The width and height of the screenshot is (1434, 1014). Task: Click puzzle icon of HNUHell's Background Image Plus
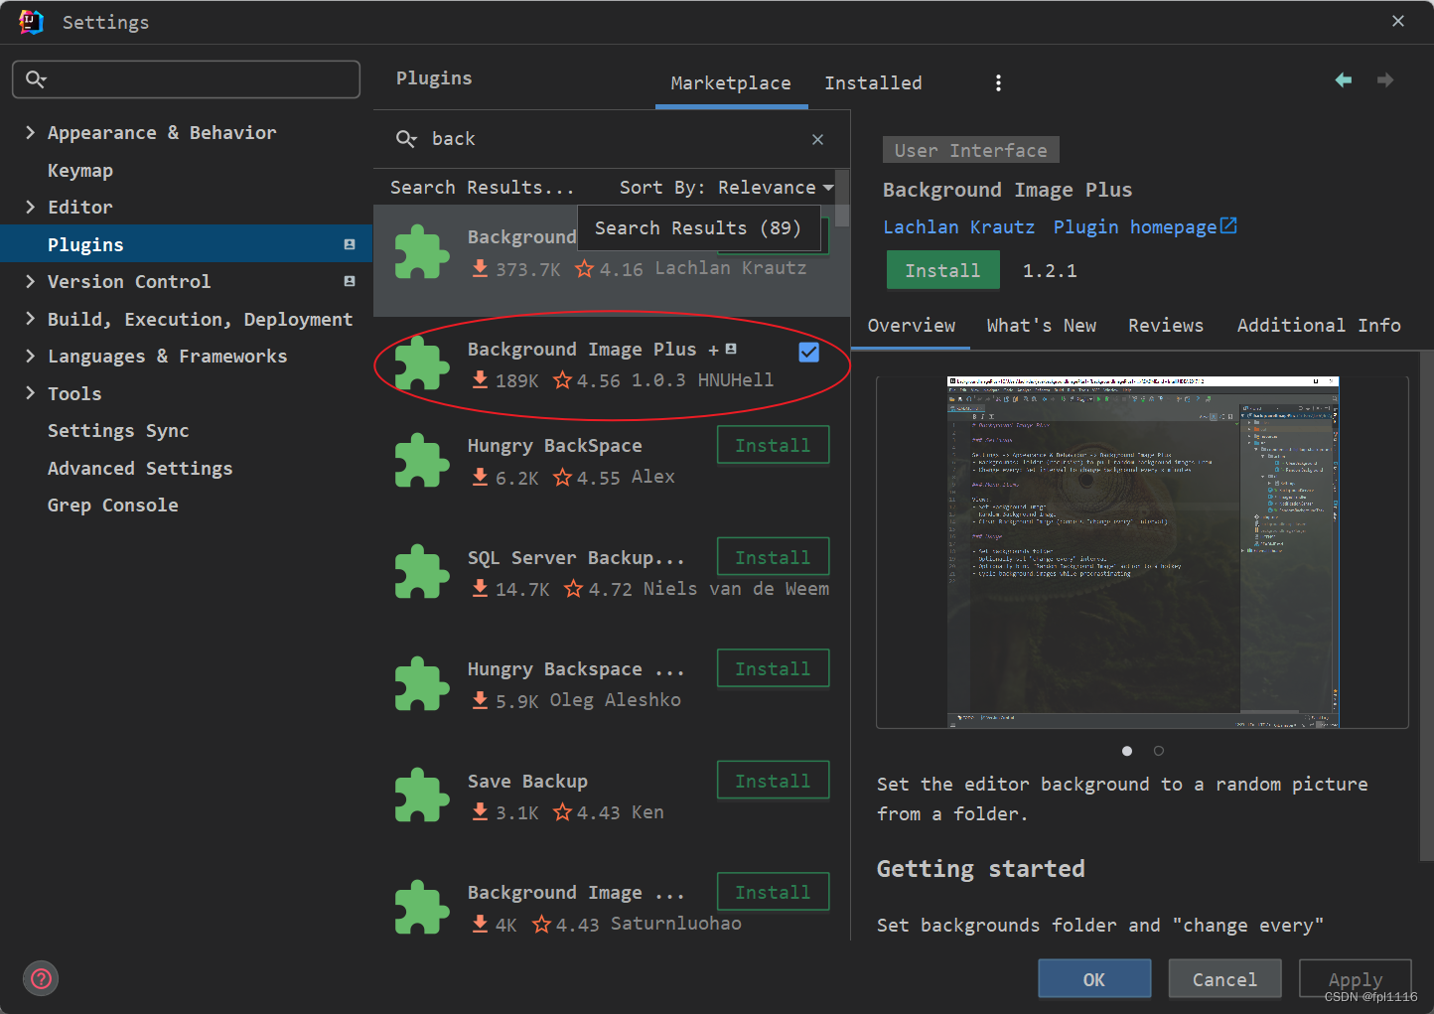click(422, 363)
